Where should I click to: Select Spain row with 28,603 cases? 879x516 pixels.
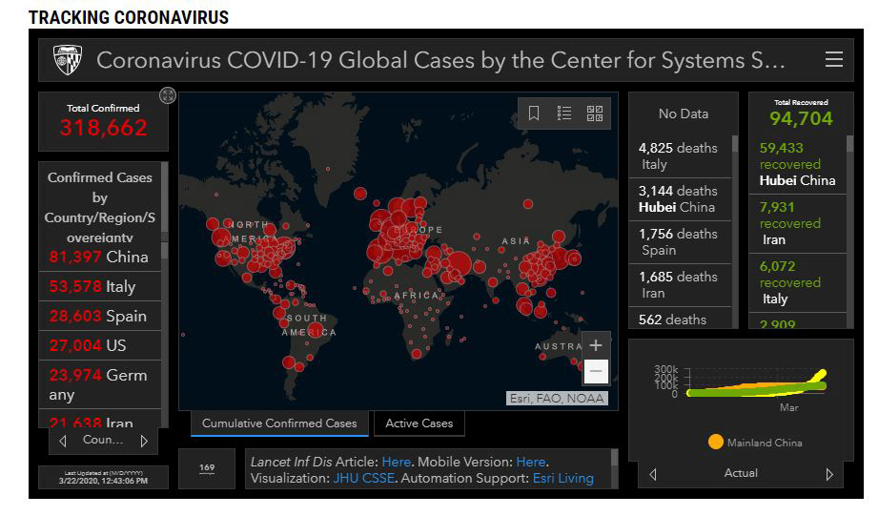[x=99, y=316]
